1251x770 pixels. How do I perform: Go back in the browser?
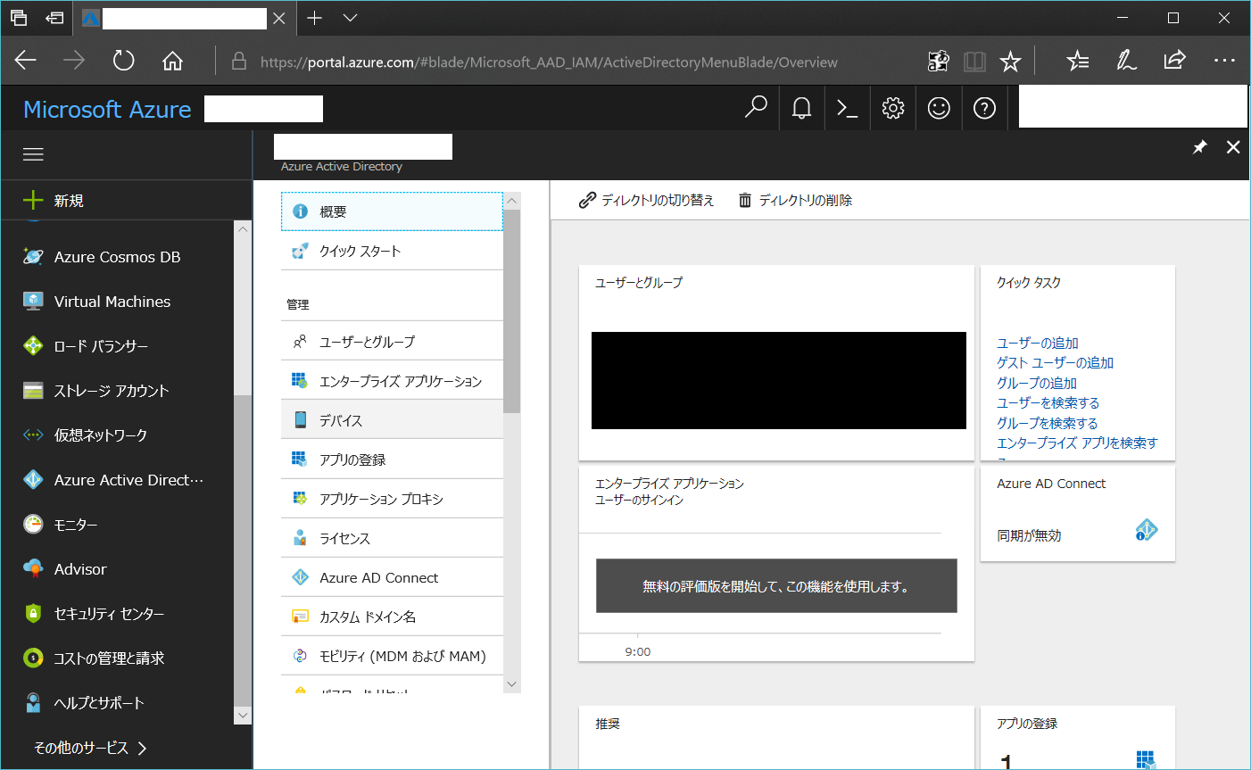(26, 61)
